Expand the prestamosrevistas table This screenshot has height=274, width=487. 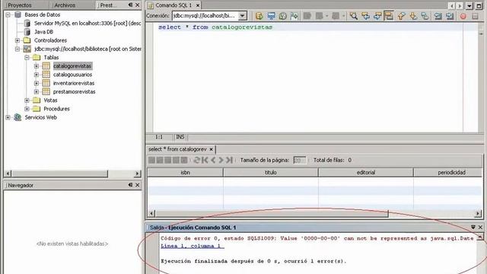click(x=37, y=91)
